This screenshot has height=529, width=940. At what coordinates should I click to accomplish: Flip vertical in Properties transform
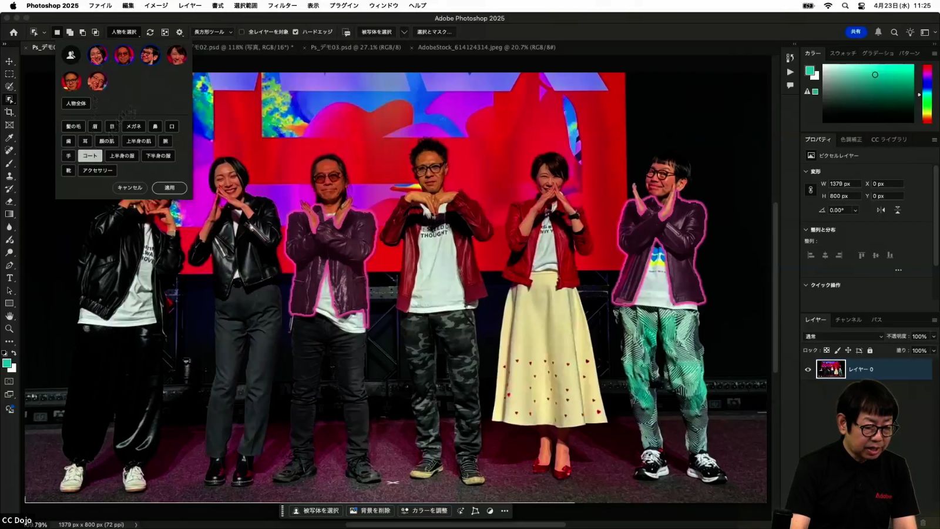point(897,210)
